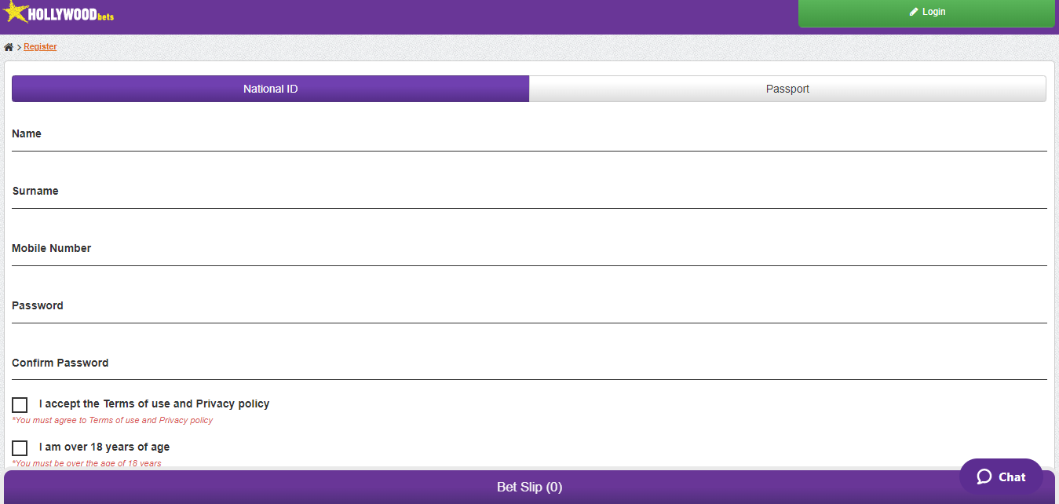Click the pencil icon beside Login

pos(914,12)
